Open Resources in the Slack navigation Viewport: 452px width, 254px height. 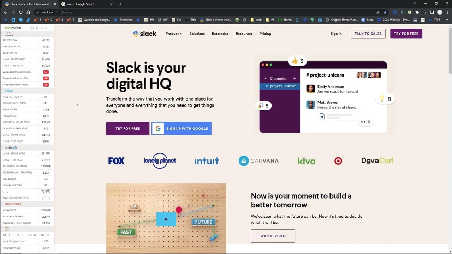244,34
